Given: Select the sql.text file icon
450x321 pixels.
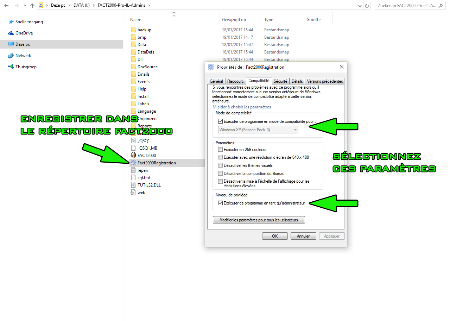Looking at the screenshot, I should click(x=133, y=178).
